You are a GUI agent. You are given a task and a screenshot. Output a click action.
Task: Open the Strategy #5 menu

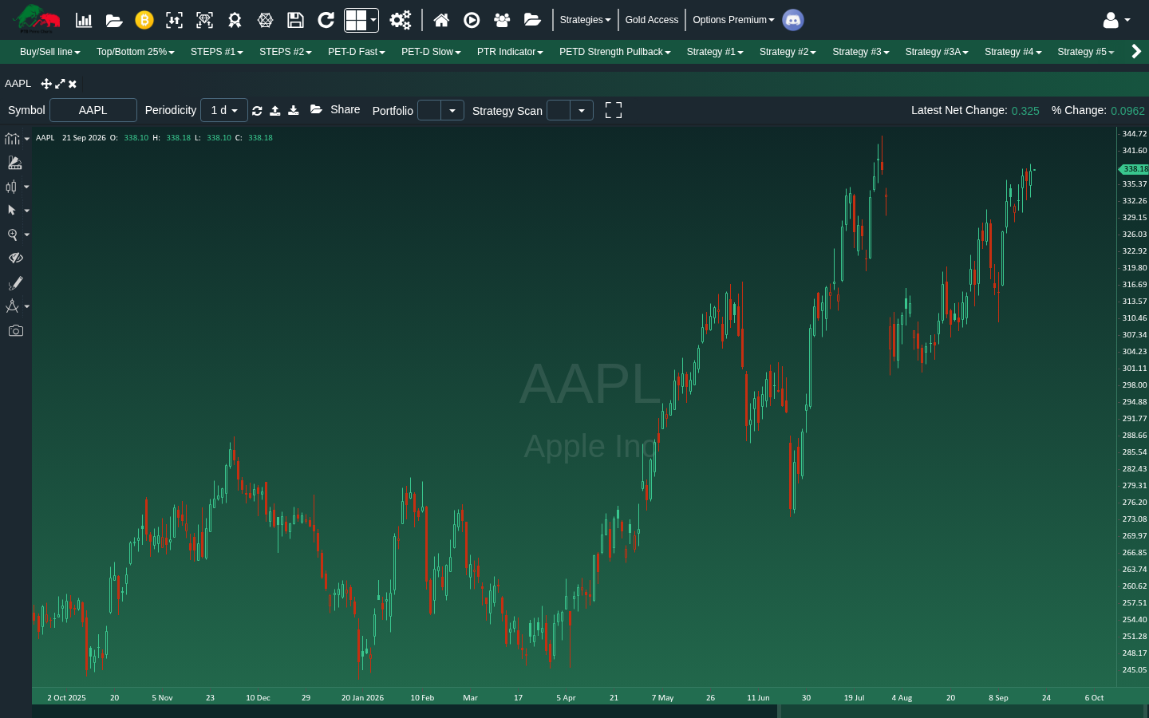(x=1086, y=52)
